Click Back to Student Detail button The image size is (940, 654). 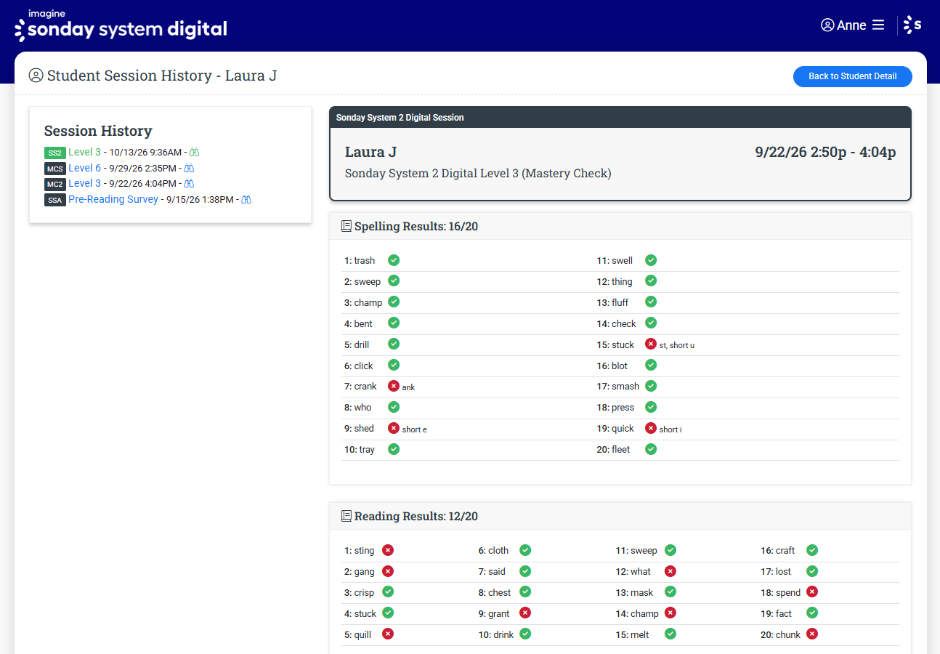(852, 76)
